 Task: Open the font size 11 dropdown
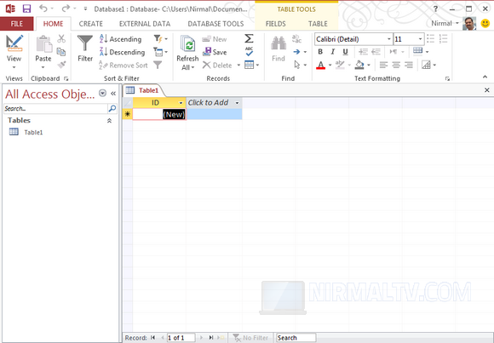click(420, 39)
